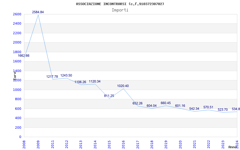Click the 2584.84 peak data label
The width and height of the screenshot is (240, 150).
click(x=38, y=12)
